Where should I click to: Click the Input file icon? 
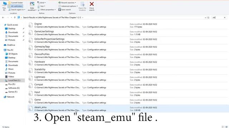(30, 93)
